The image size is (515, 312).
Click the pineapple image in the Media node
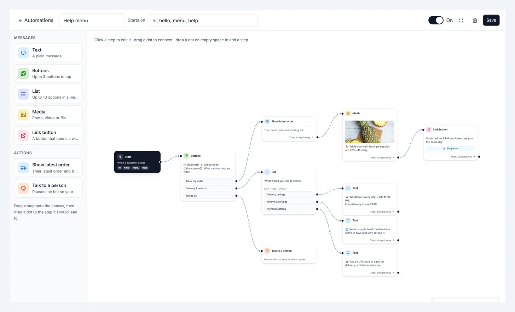click(370, 132)
